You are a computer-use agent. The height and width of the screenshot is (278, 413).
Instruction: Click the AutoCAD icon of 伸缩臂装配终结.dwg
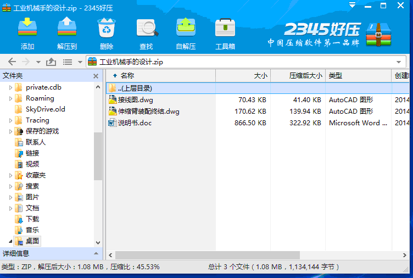(x=113, y=111)
